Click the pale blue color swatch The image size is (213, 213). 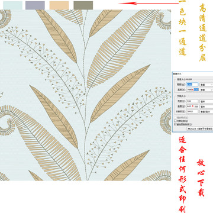(x=12, y=5)
